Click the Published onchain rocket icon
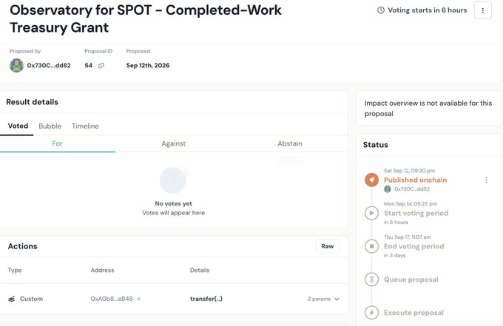The width and height of the screenshot is (503, 326). 371,180
